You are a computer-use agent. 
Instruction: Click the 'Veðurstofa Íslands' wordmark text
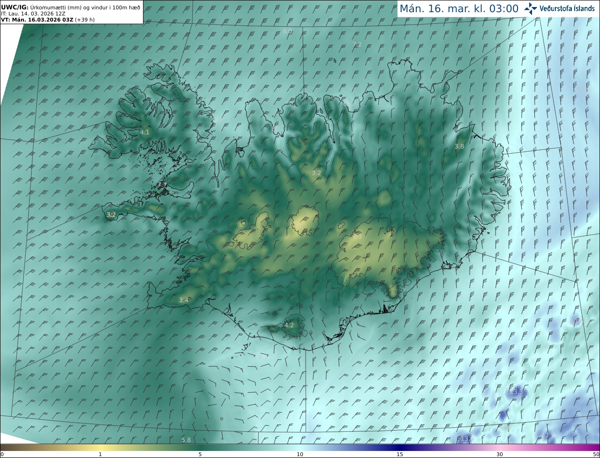tap(567, 8)
